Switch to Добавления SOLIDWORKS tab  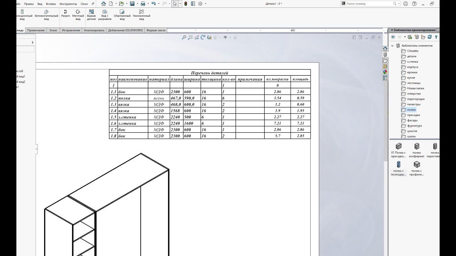point(125,30)
